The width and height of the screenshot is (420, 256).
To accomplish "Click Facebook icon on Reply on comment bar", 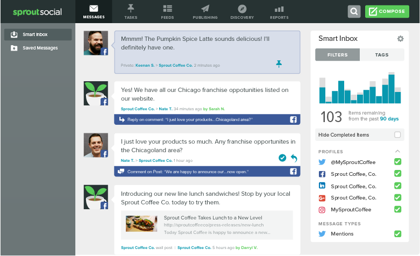I will coord(293,119).
